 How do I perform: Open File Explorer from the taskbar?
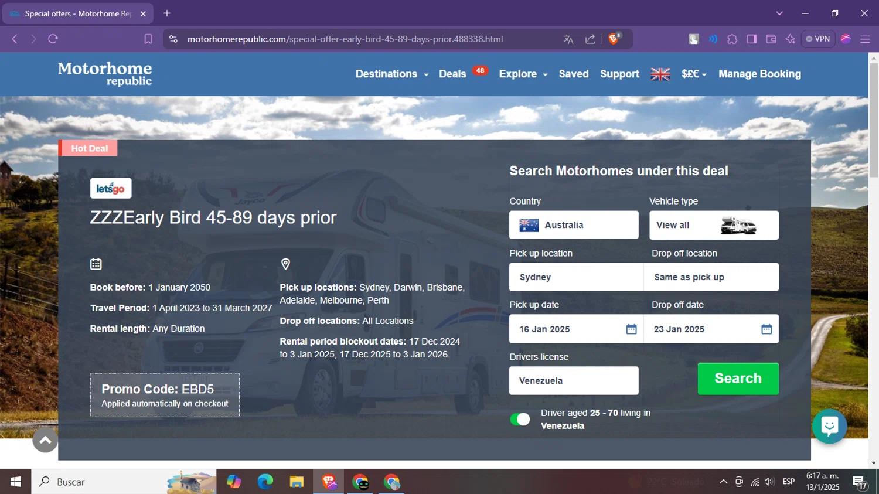(297, 482)
